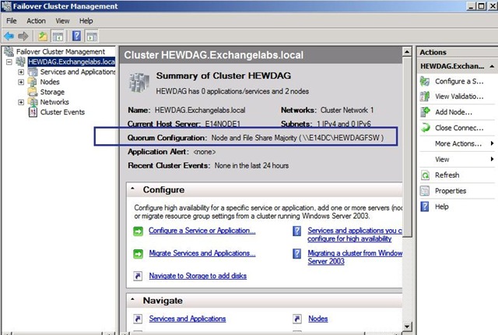Click the Add Node action icon
498x335 pixels.
click(x=425, y=112)
